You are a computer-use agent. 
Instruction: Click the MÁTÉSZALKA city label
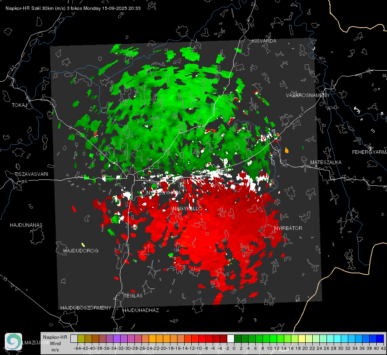point(326,163)
